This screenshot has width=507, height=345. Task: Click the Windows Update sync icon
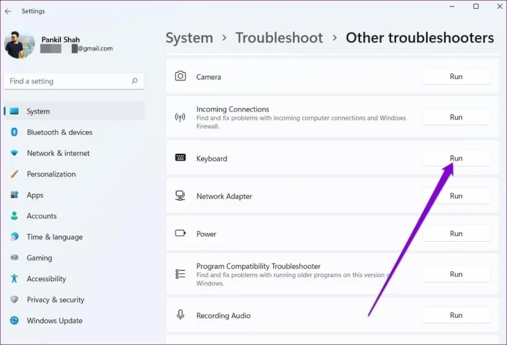point(14,320)
